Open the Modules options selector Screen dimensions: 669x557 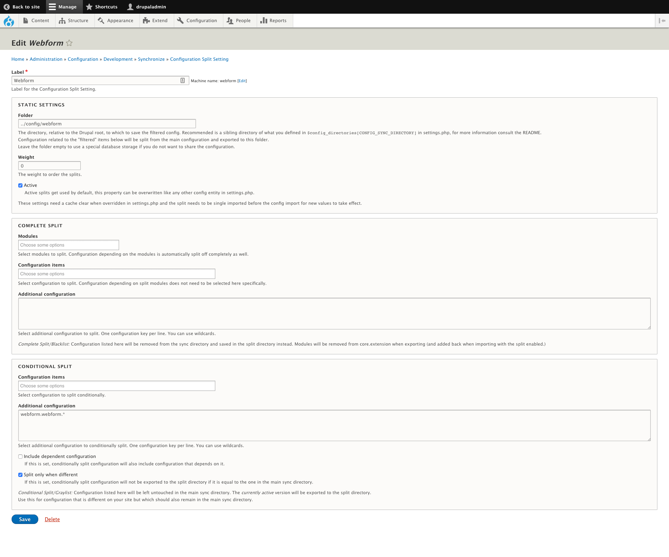point(68,245)
